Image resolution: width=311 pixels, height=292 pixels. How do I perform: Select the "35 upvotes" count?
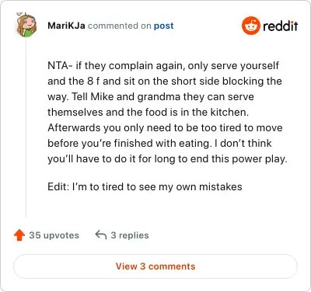tap(54, 235)
